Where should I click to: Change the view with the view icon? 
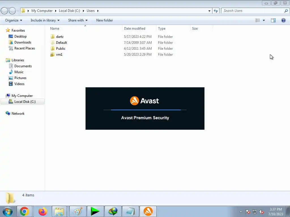pyautogui.click(x=258, y=20)
